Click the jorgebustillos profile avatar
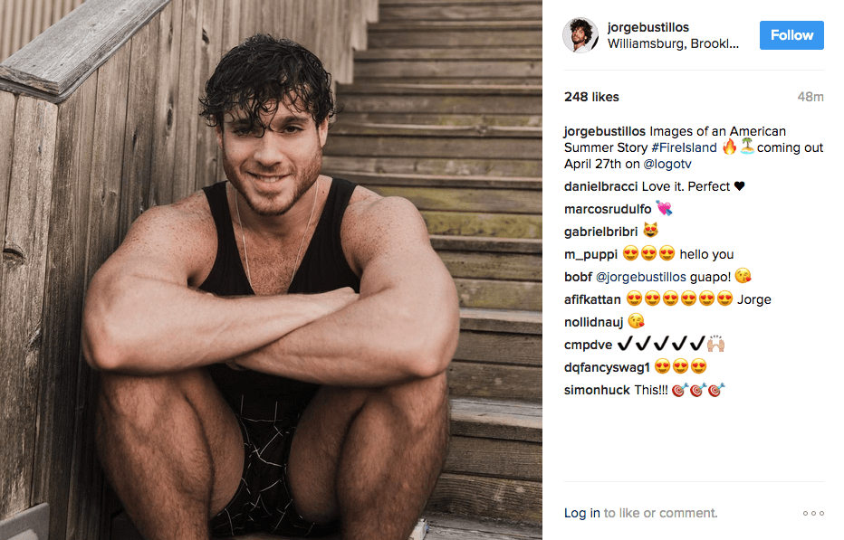This screenshot has width=844, height=540. point(580,35)
